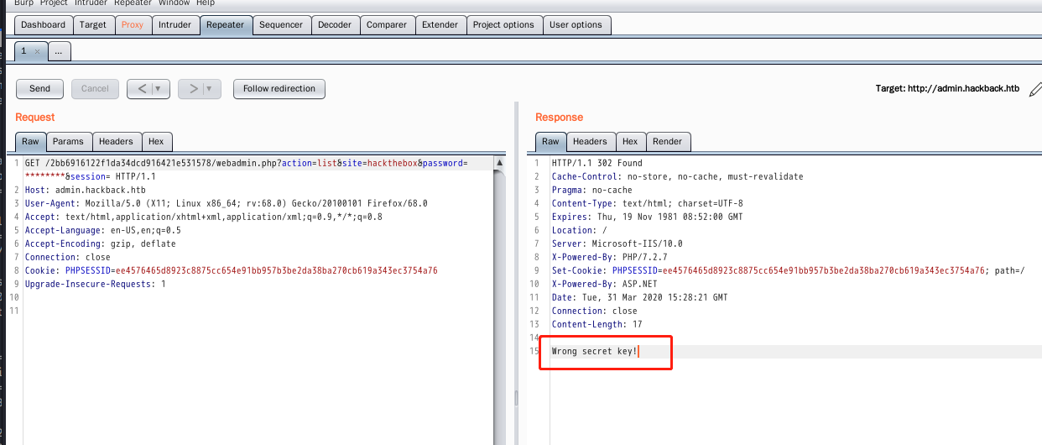Viewport: 1042px width, 445px height.
Task: Click the X-Powered-By: PHP/7.2.7 header
Action: [x=608, y=257]
